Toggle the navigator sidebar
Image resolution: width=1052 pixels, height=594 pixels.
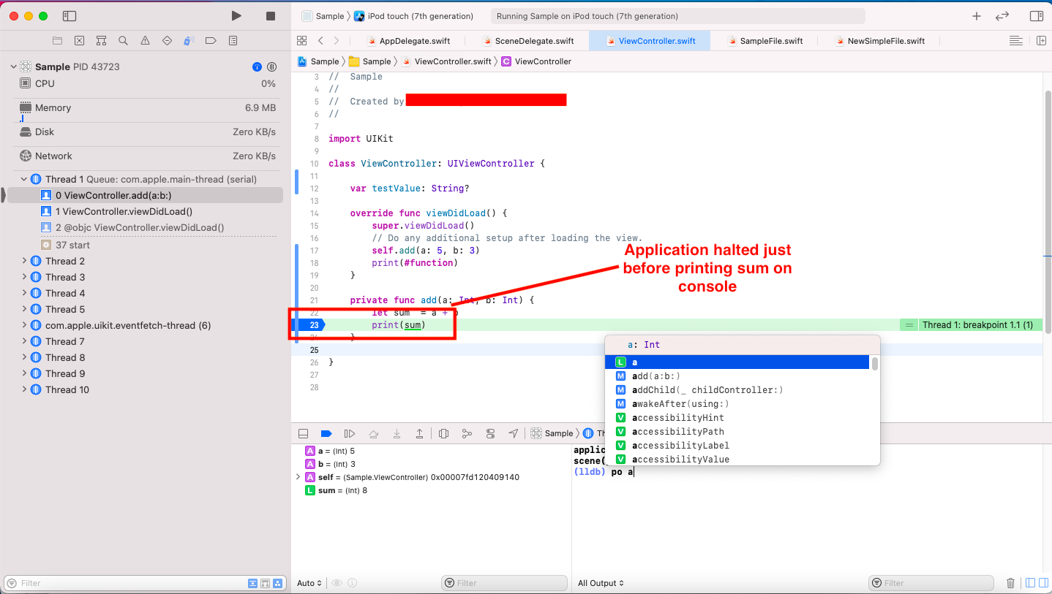[69, 16]
